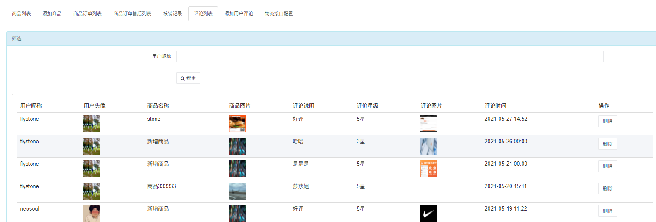
Task: Click the 用户头像 column header
Action: (95, 106)
